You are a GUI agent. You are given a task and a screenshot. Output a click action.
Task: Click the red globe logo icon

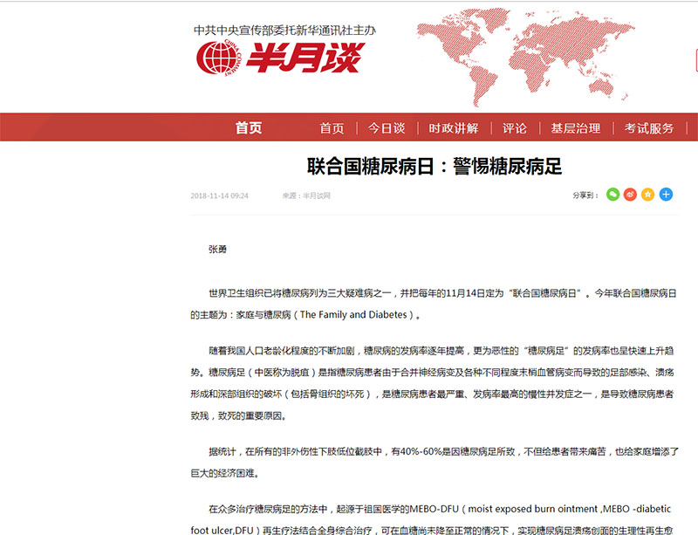[x=212, y=58]
